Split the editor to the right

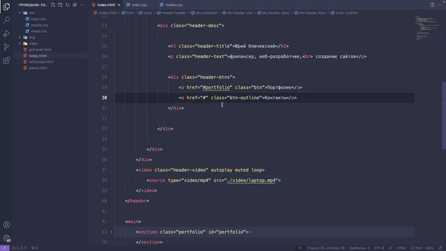point(432,5)
